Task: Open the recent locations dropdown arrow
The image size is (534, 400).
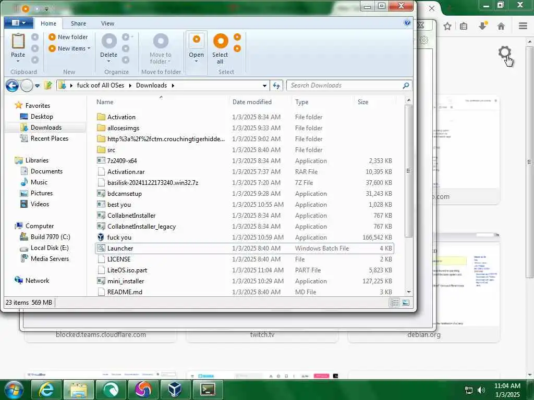Action: 37,86
